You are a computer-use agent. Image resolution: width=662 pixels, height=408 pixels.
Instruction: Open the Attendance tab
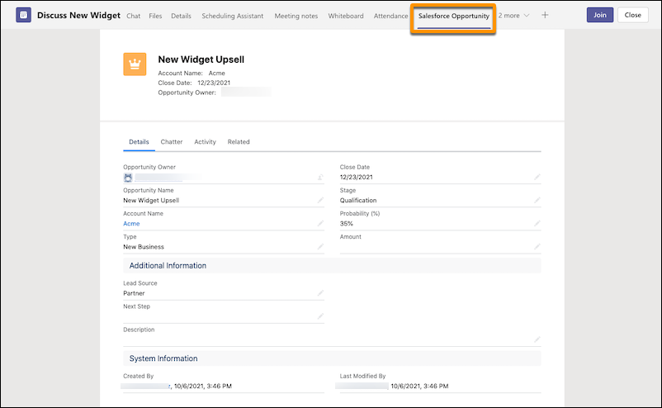tap(391, 16)
